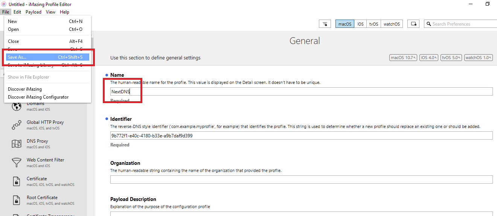
Task: Click the Domains globe icon
Action: pyautogui.click(x=17, y=106)
